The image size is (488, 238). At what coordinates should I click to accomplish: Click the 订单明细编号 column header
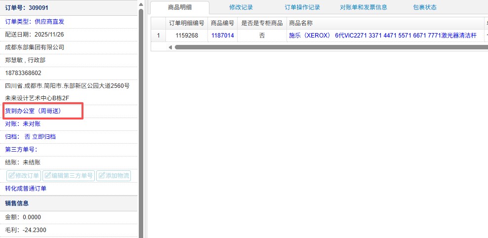[x=186, y=23]
